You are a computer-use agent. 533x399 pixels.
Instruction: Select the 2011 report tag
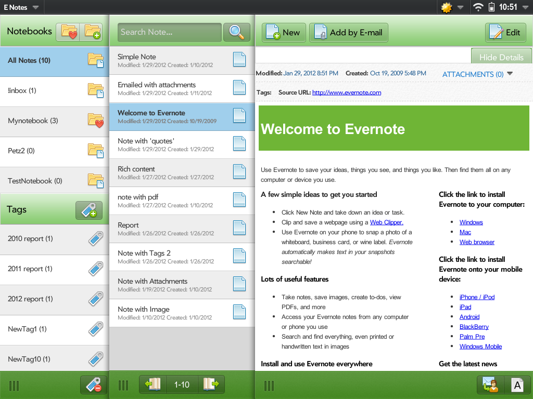click(x=54, y=270)
